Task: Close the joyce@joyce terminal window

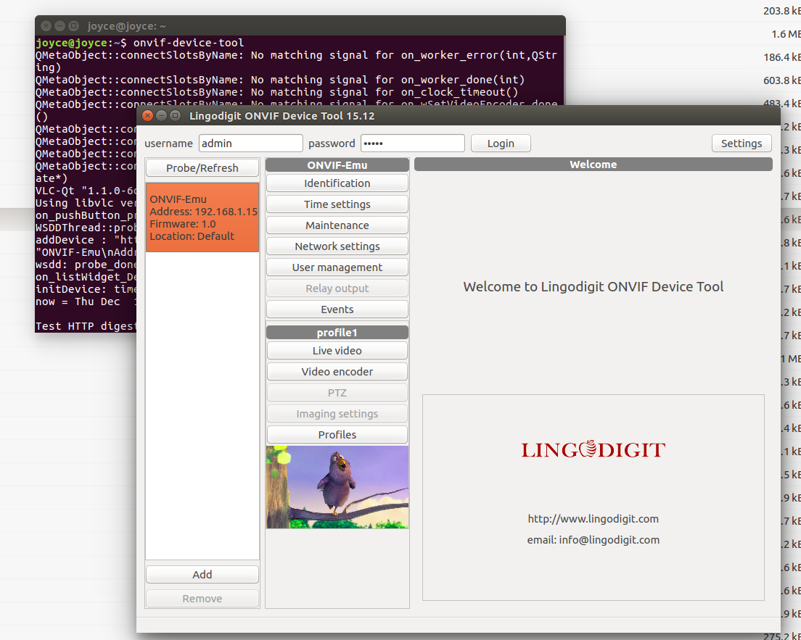Action: [x=46, y=25]
